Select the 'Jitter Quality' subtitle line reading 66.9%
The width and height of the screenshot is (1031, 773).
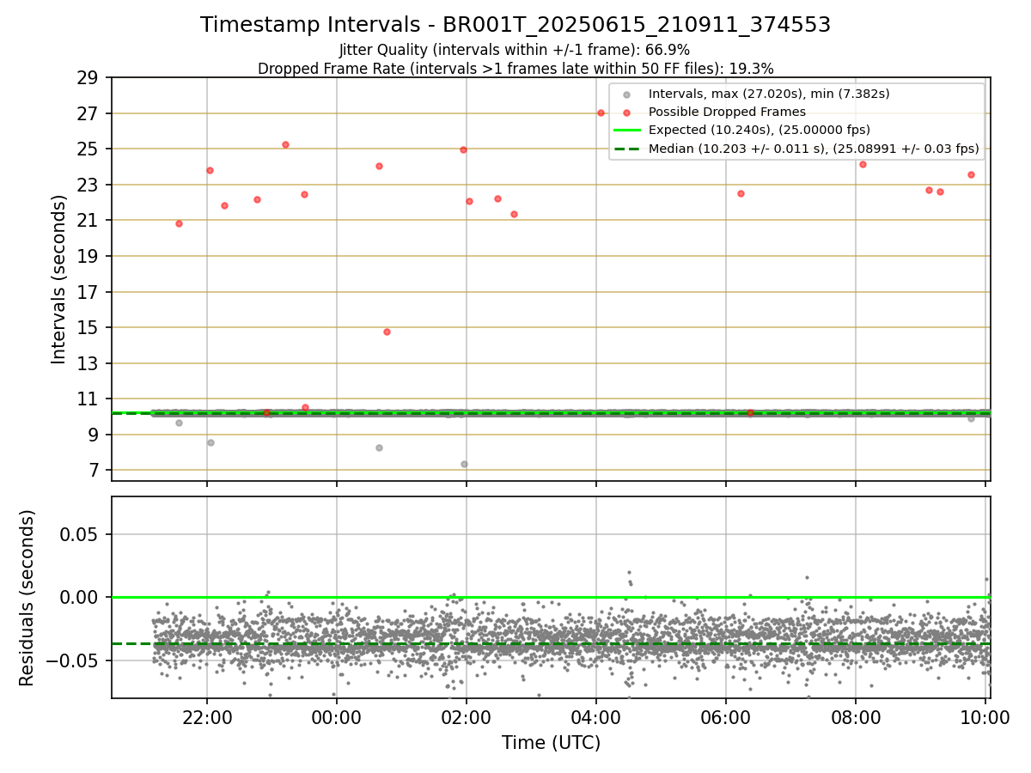[x=515, y=50]
